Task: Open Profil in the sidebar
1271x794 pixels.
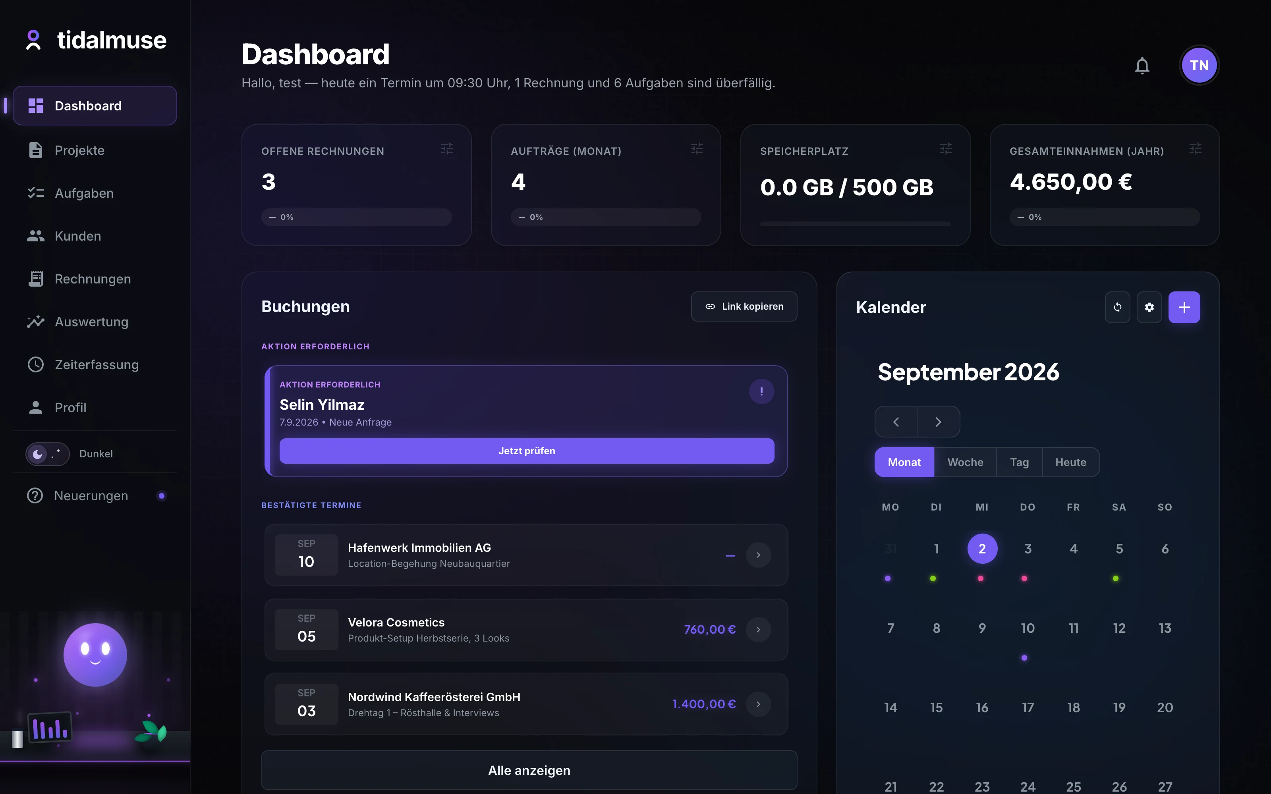Action: 95,407
